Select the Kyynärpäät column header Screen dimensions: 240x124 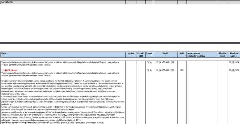tap(141, 55)
